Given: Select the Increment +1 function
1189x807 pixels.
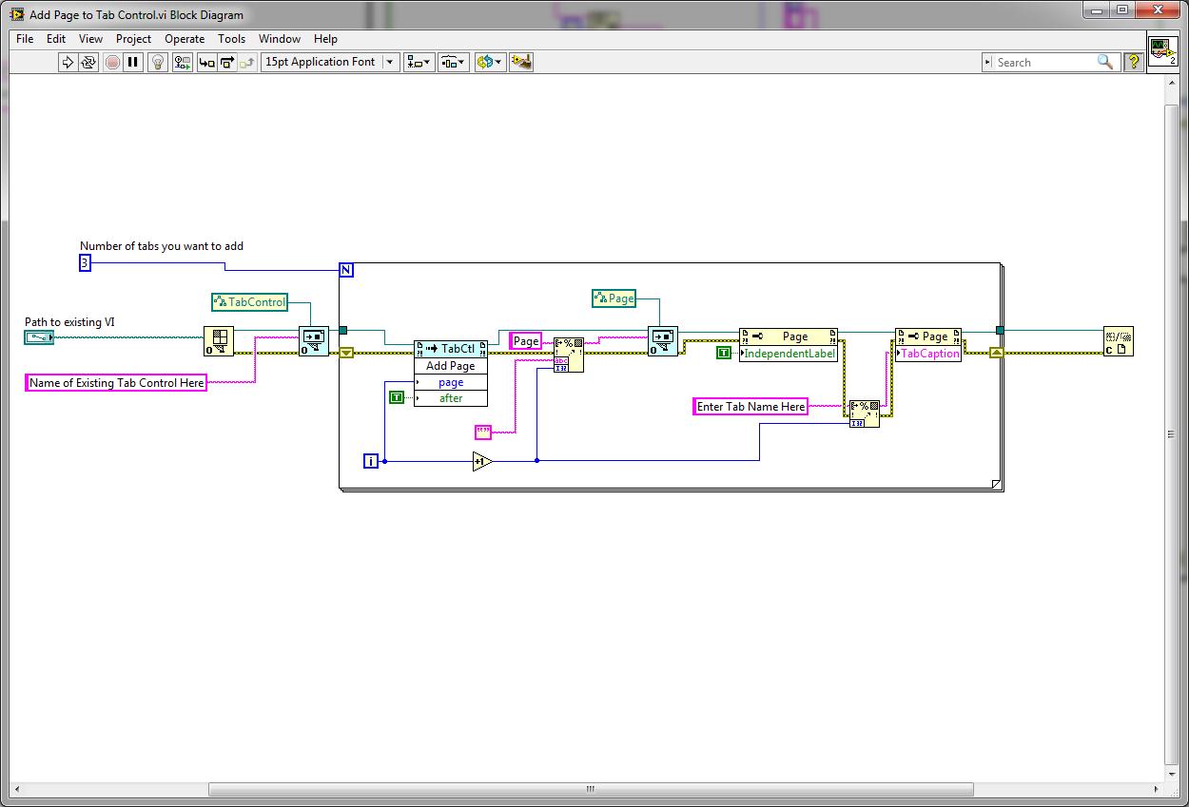Looking at the screenshot, I should pyautogui.click(x=481, y=461).
